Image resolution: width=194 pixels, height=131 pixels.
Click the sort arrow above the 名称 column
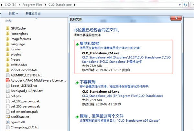tap(36, 18)
